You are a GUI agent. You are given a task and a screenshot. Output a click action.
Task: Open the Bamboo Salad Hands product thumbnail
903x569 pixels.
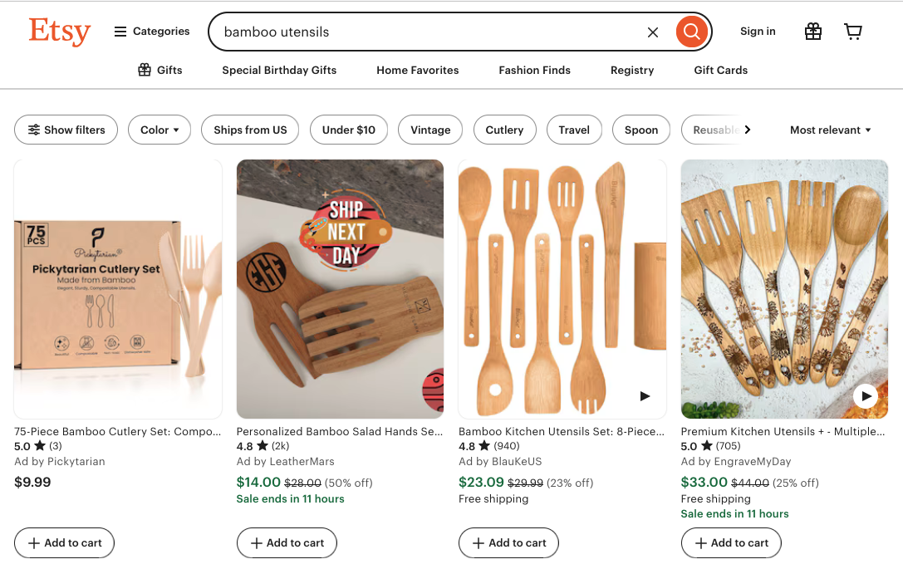click(340, 289)
